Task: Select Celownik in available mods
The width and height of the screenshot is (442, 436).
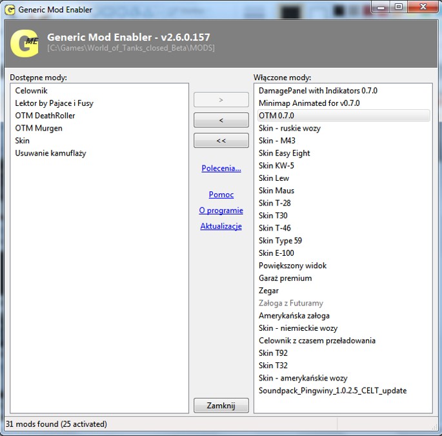Action: pyautogui.click(x=31, y=90)
